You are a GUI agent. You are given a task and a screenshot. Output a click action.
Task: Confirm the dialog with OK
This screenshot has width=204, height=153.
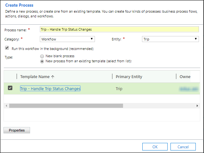[x=155, y=147]
